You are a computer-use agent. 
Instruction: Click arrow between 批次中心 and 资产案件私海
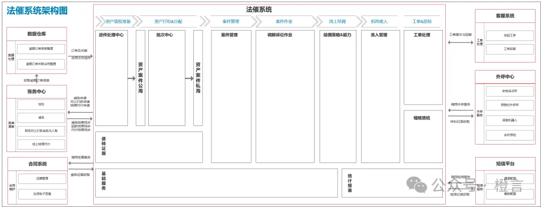click(x=189, y=78)
